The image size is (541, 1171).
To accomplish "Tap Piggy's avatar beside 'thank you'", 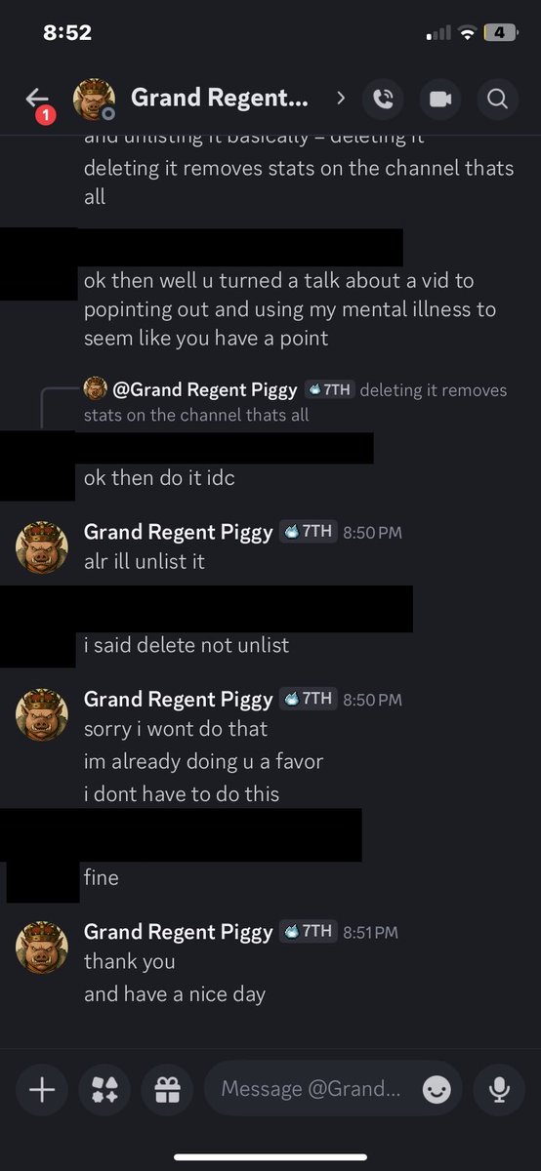I will [42, 948].
